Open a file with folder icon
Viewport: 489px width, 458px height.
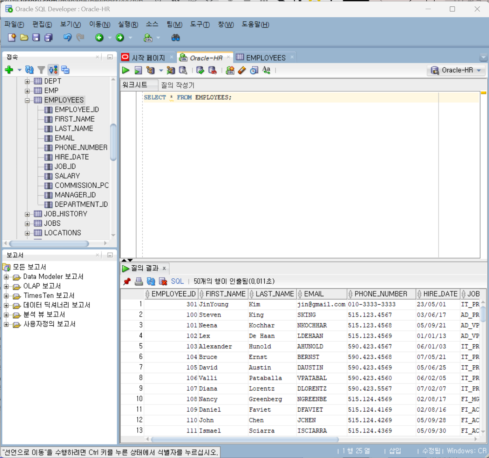[24, 38]
